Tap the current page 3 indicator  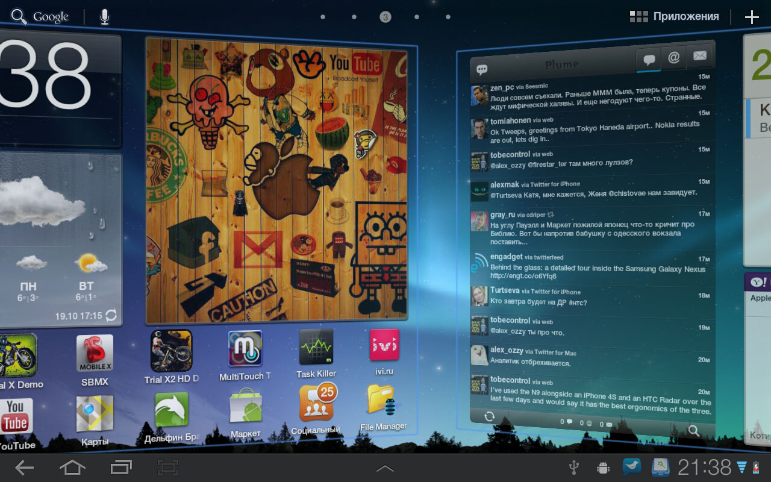click(x=385, y=17)
